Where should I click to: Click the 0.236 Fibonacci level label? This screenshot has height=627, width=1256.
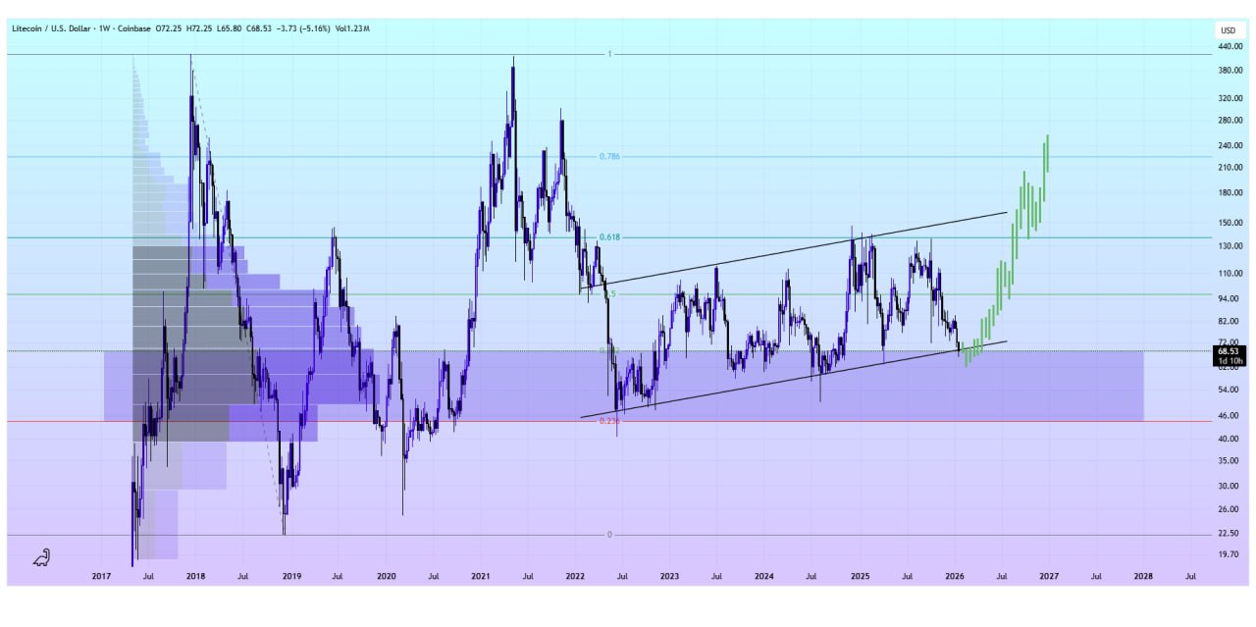(x=609, y=421)
